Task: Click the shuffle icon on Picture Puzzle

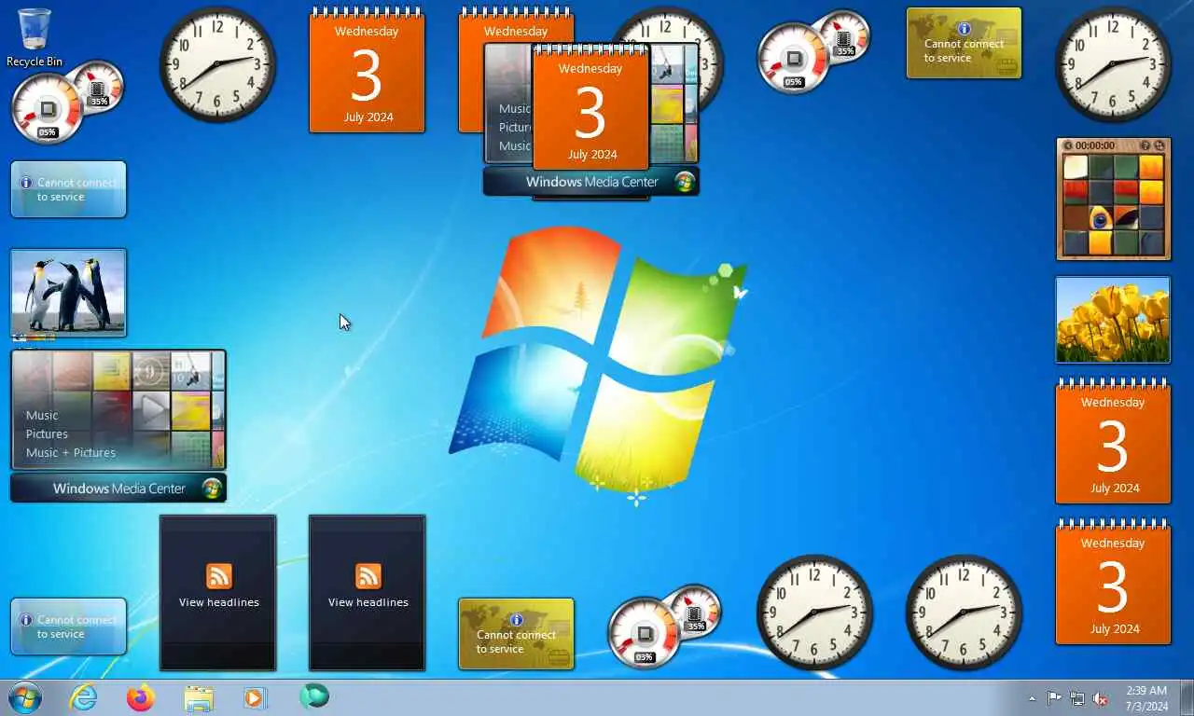Action: 1159,145
